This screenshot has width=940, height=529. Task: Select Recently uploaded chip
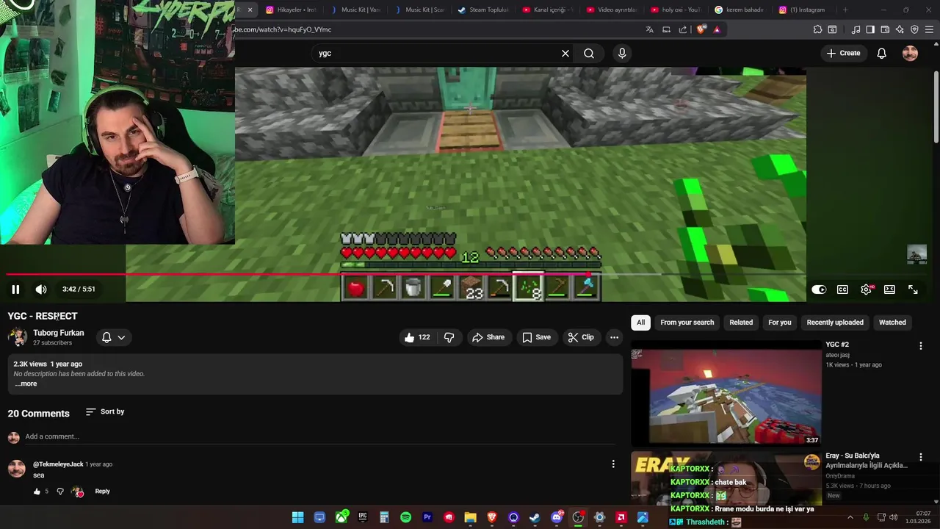pos(835,323)
